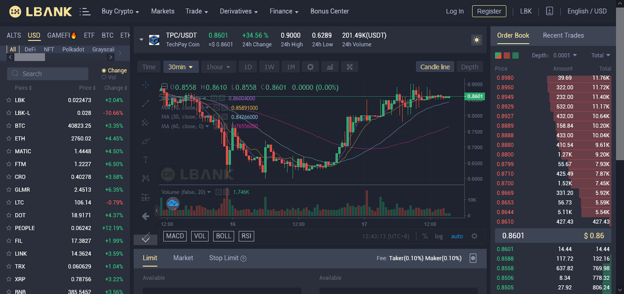Sort pairs list by Price column
The height and width of the screenshot is (294, 624).
(87, 88)
